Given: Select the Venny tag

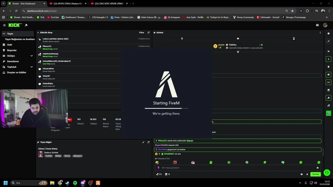Looking at the screenshot, I should (x=67, y=156).
